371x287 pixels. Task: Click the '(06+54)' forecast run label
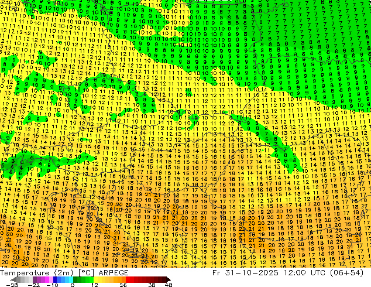pos(346,272)
